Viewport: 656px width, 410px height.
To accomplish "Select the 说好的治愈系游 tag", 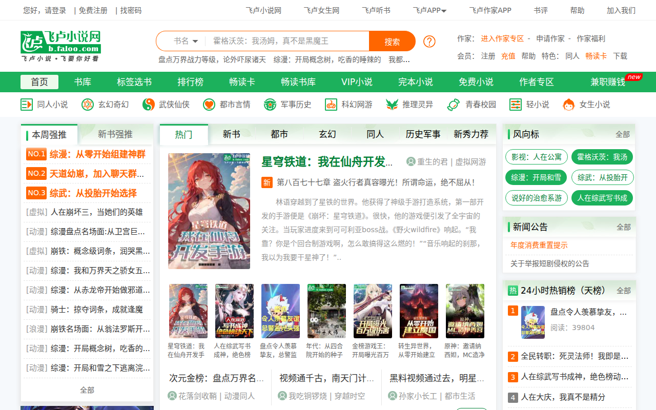I will 536,198.
